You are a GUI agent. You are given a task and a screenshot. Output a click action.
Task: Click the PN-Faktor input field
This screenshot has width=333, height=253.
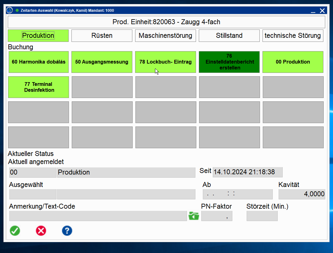point(217,216)
